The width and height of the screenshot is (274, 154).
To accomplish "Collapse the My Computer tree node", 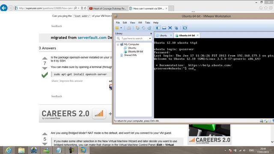I will (x=118, y=44).
